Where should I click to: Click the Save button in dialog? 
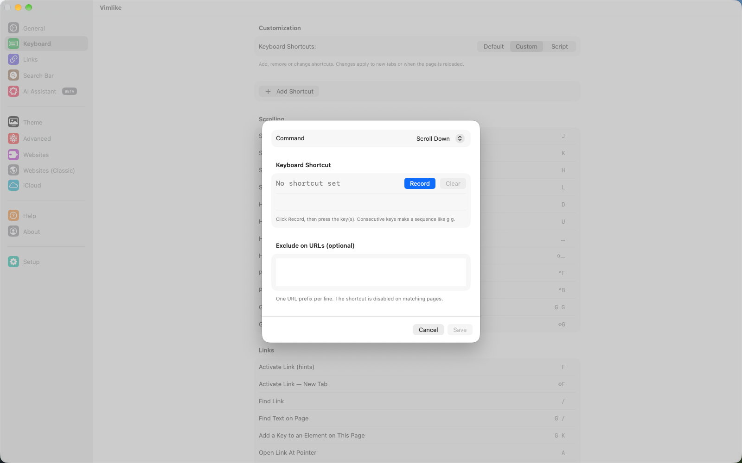pyautogui.click(x=460, y=330)
